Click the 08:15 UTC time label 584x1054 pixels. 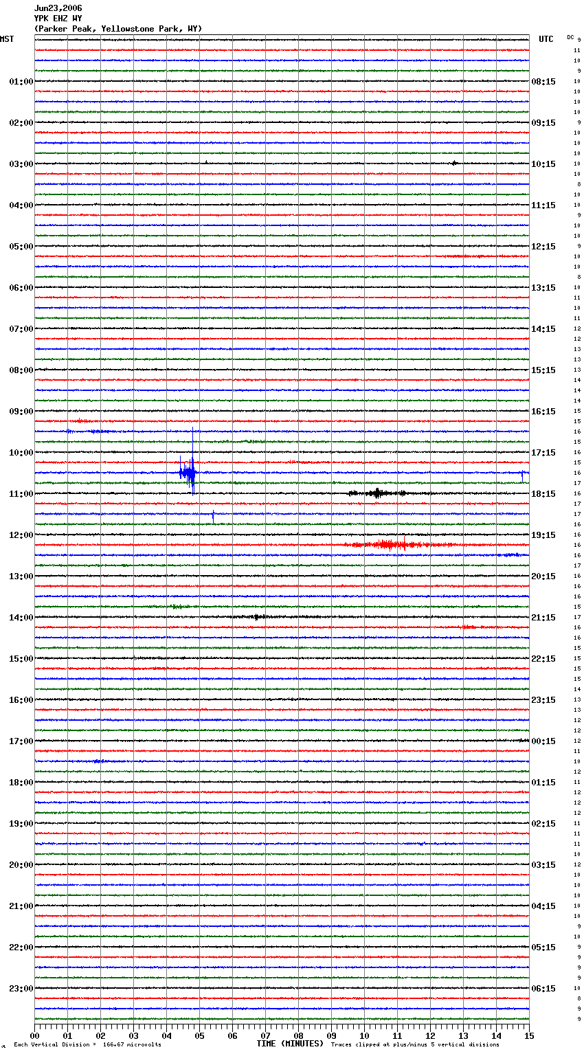(543, 82)
